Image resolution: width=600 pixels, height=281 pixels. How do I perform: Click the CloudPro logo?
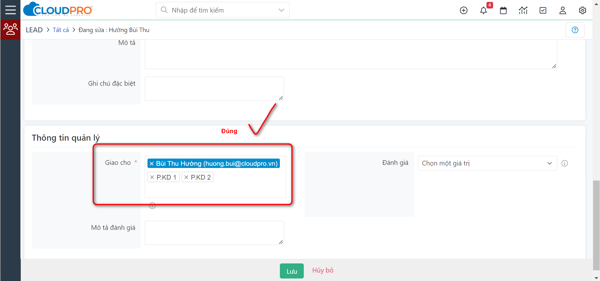click(58, 9)
